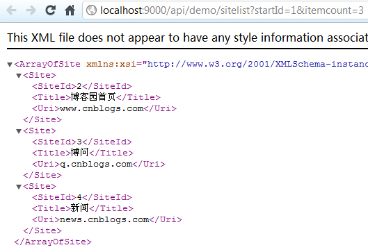Open the home page via house icon
The height and width of the screenshot is (252, 368).
click(70, 10)
